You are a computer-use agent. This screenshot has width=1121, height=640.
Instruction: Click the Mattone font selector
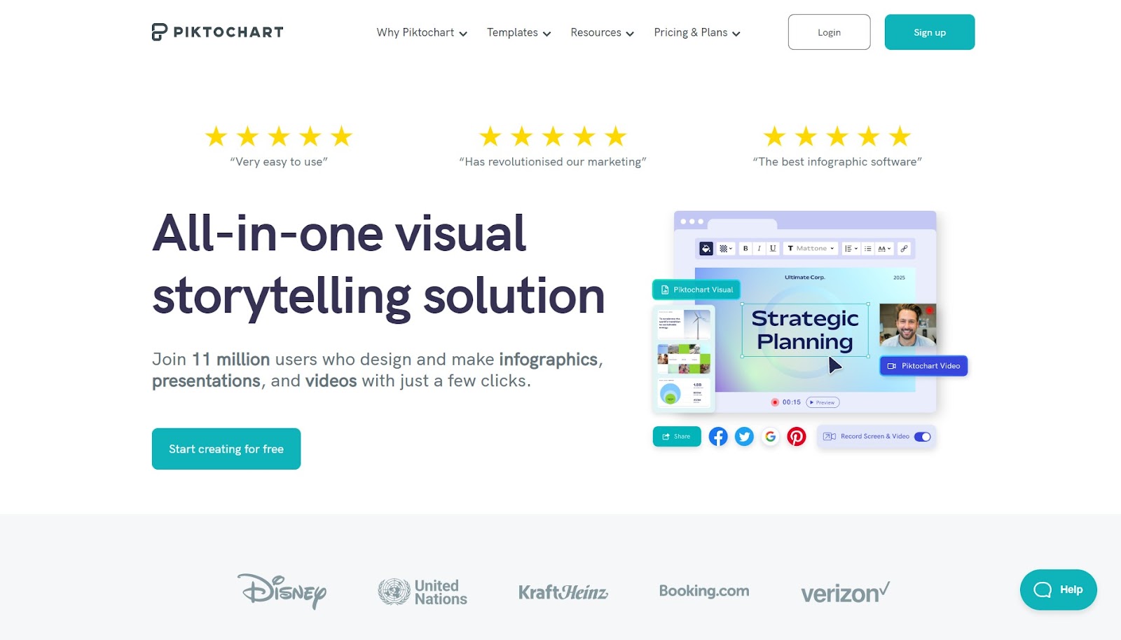coord(811,249)
